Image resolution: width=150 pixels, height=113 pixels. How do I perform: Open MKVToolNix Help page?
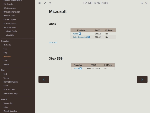[11, 93]
